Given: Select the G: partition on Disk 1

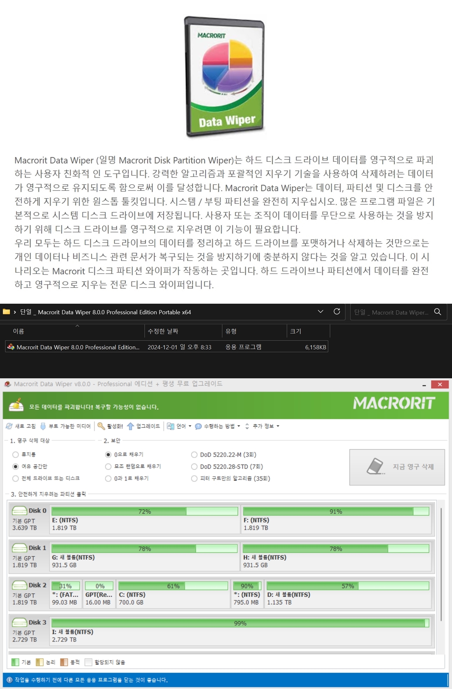Looking at the screenshot, I should tap(144, 556).
